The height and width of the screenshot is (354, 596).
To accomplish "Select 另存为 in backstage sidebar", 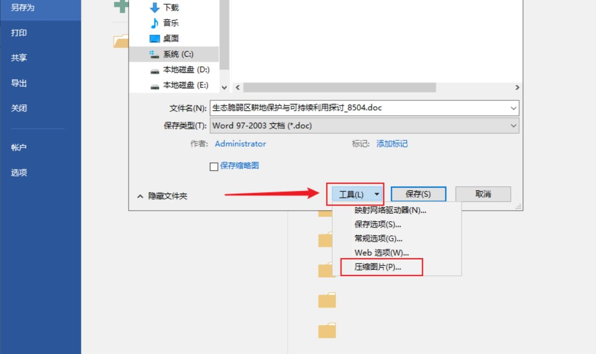I will point(40,8).
